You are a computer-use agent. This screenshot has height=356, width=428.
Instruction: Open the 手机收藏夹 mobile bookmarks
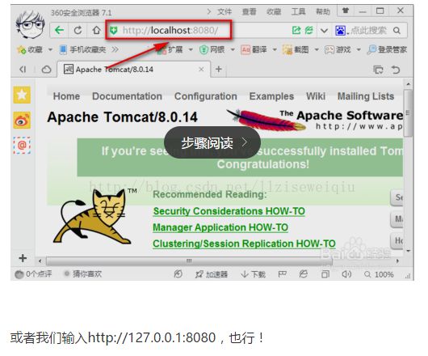click(82, 50)
